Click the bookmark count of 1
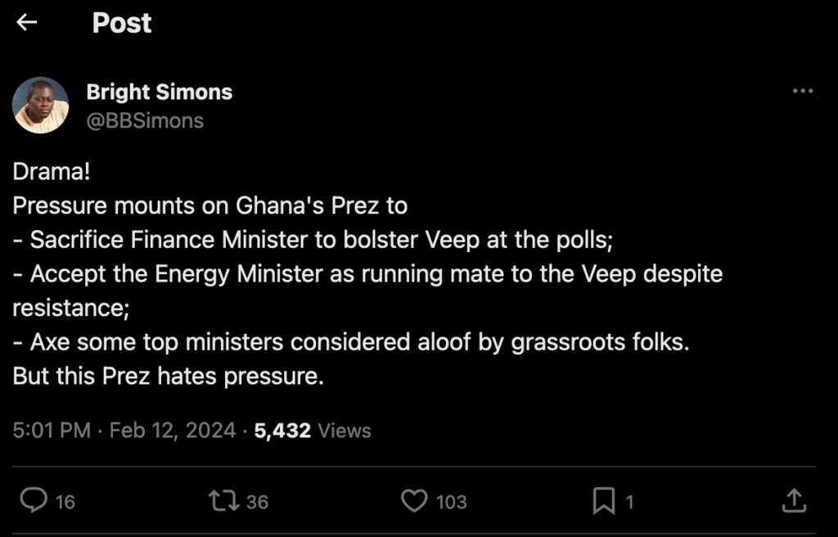The image size is (838, 537). click(x=630, y=501)
